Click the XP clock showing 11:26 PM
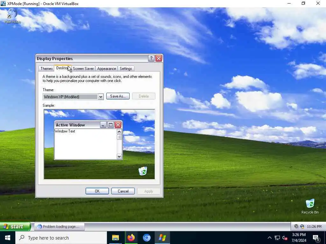This screenshot has height=244, width=326. pyautogui.click(x=314, y=227)
